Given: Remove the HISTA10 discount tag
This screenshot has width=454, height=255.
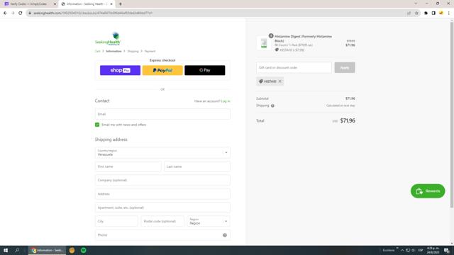Looking at the screenshot, I should [280, 81].
